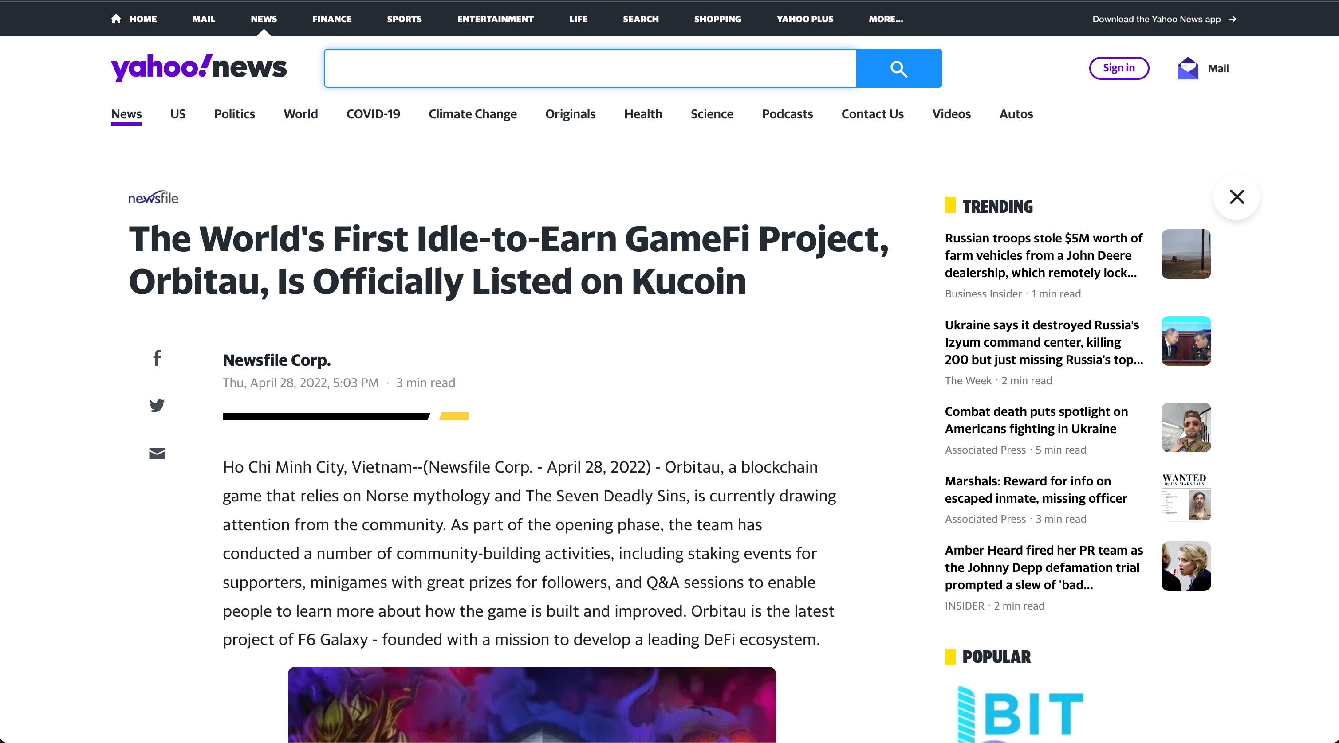
Task: Open Russian troops stole $5M story
Action: tap(1044, 255)
